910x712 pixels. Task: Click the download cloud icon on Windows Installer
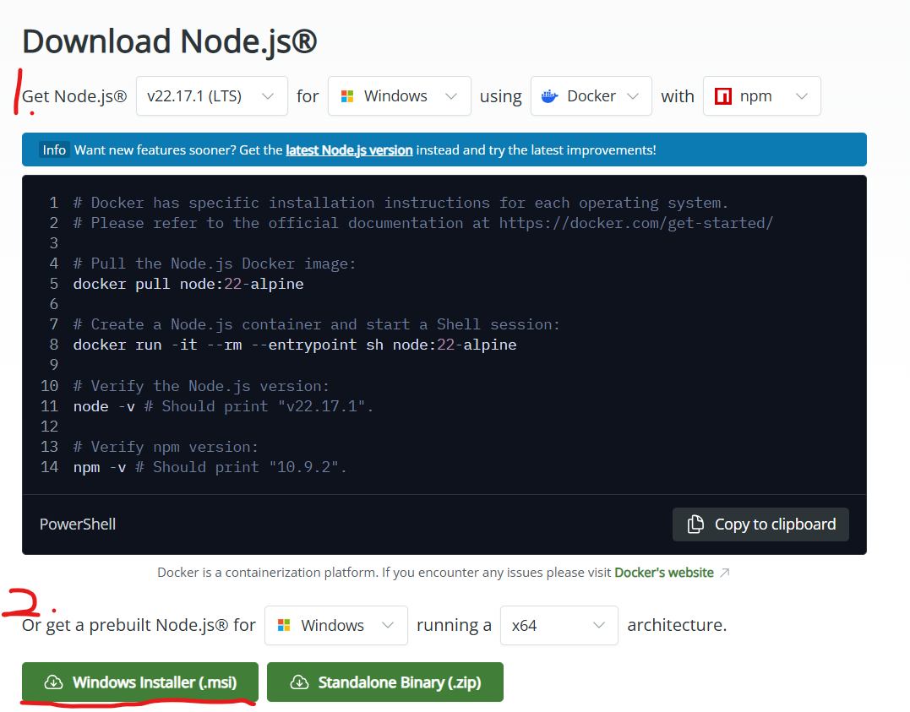click(53, 682)
